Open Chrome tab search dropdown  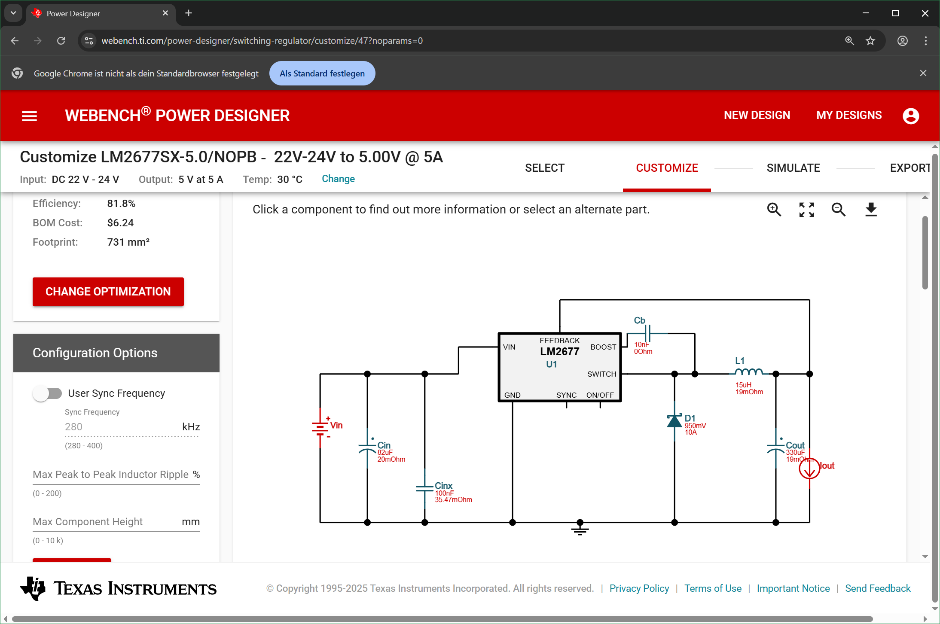[13, 13]
